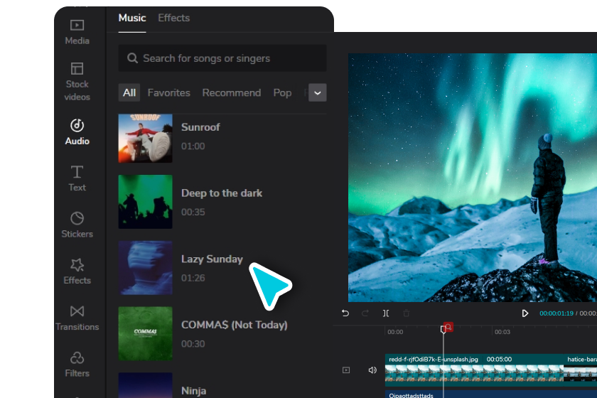The width and height of the screenshot is (597, 398).
Task: Select the Lazy Sunday album thumbnail
Action: [x=146, y=268]
